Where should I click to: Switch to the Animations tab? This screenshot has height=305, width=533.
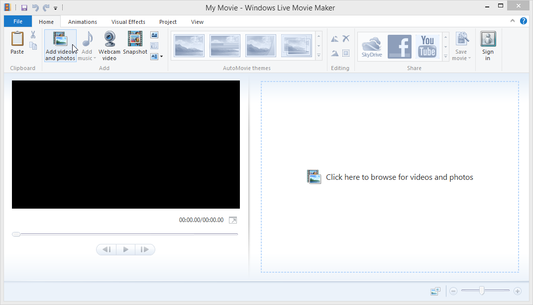click(x=83, y=22)
